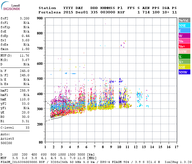Select the E blue legend swatch
192x164 pixels.
click(184, 31)
